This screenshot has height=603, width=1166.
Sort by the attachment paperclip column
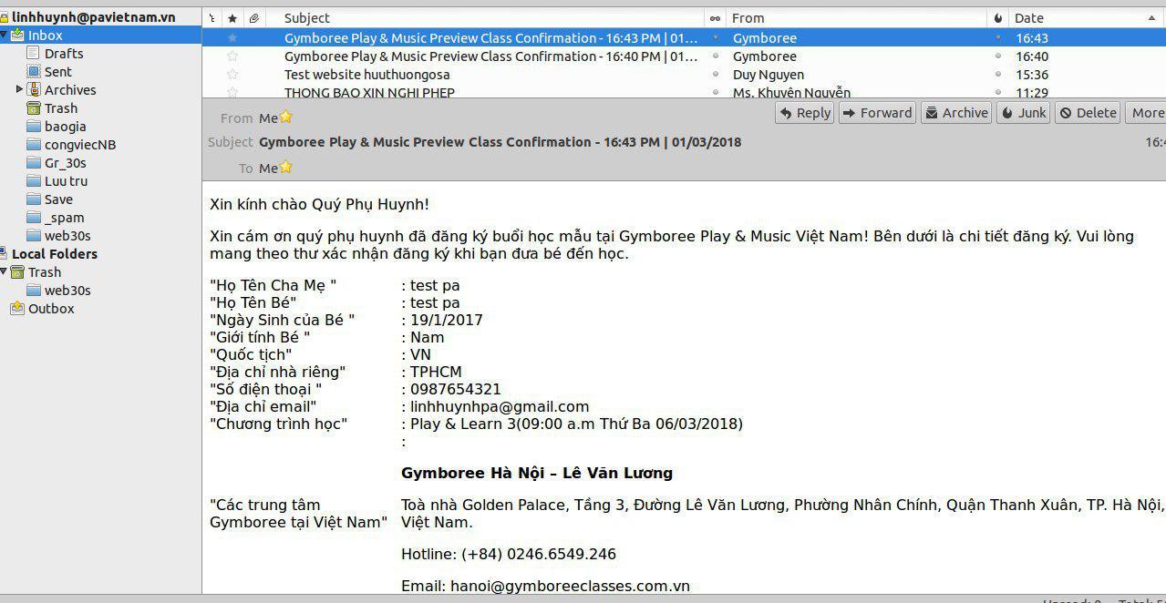[x=254, y=18]
